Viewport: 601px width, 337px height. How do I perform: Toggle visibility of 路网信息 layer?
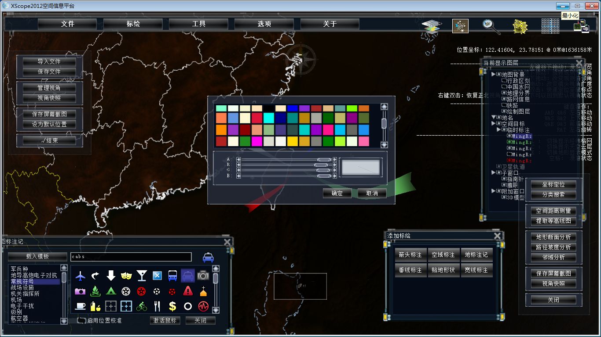click(x=504, y=99)
